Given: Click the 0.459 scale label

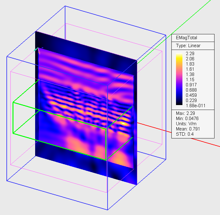Looking at the screenshot, I should tap(191, 95).
